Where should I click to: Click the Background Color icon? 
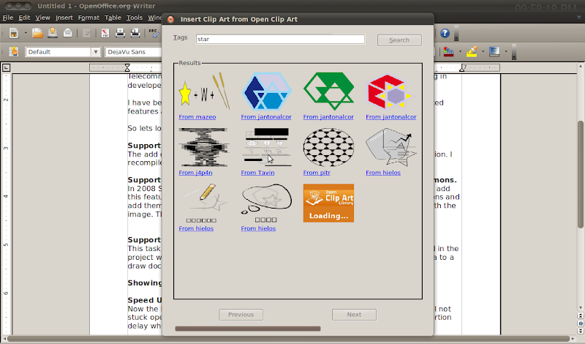click(494, 51)
